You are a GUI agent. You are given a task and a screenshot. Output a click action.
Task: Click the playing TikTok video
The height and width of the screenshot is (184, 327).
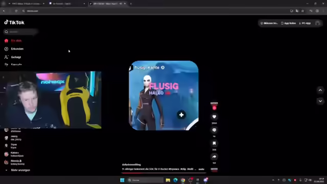(x=163, y=96)
